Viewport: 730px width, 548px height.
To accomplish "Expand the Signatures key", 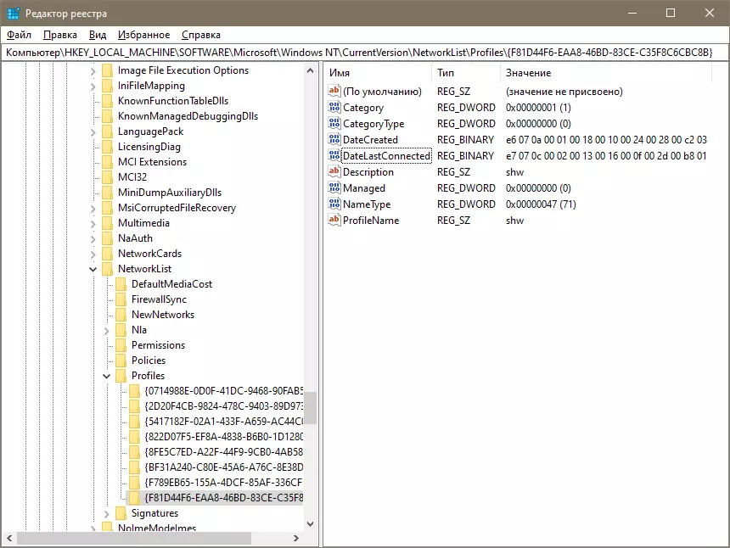I will point(106,513).
